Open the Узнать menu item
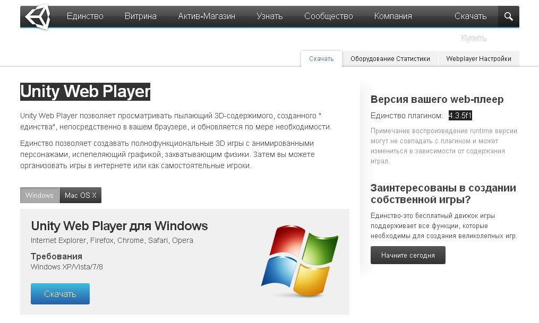539x323 pixels. (270, 16)
